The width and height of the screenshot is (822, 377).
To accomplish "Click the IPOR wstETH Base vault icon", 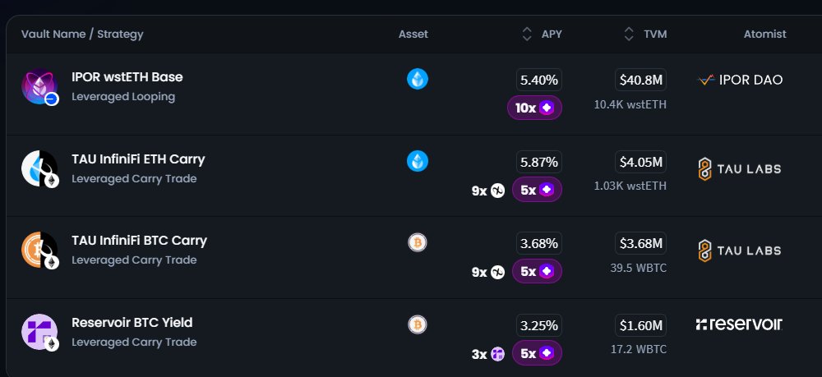I will coord(39,86).
